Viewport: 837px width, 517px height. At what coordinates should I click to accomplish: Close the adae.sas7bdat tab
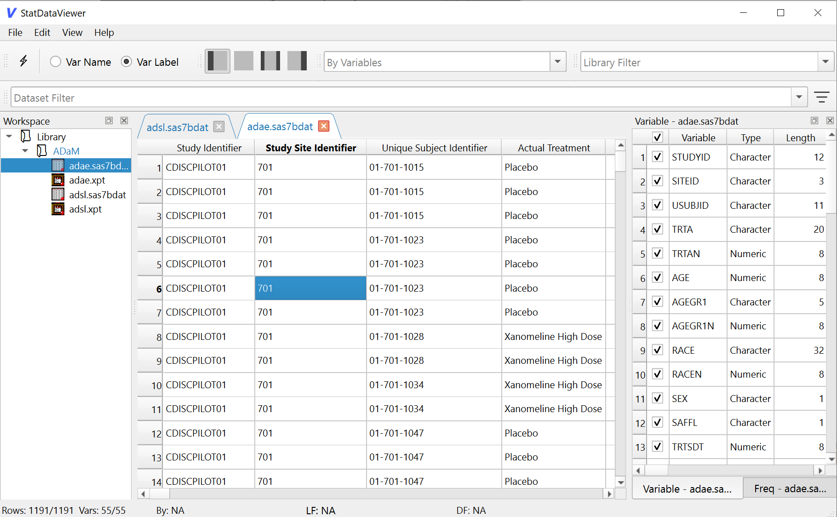coord(324,126)
